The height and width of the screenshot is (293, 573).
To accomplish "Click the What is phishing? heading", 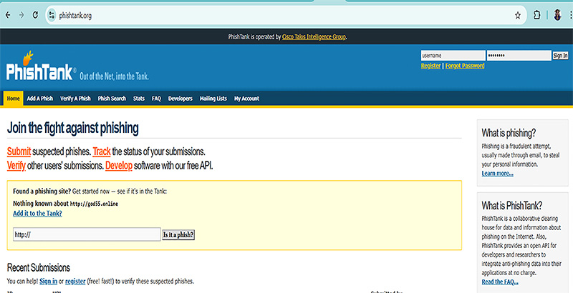I will 509,133.
